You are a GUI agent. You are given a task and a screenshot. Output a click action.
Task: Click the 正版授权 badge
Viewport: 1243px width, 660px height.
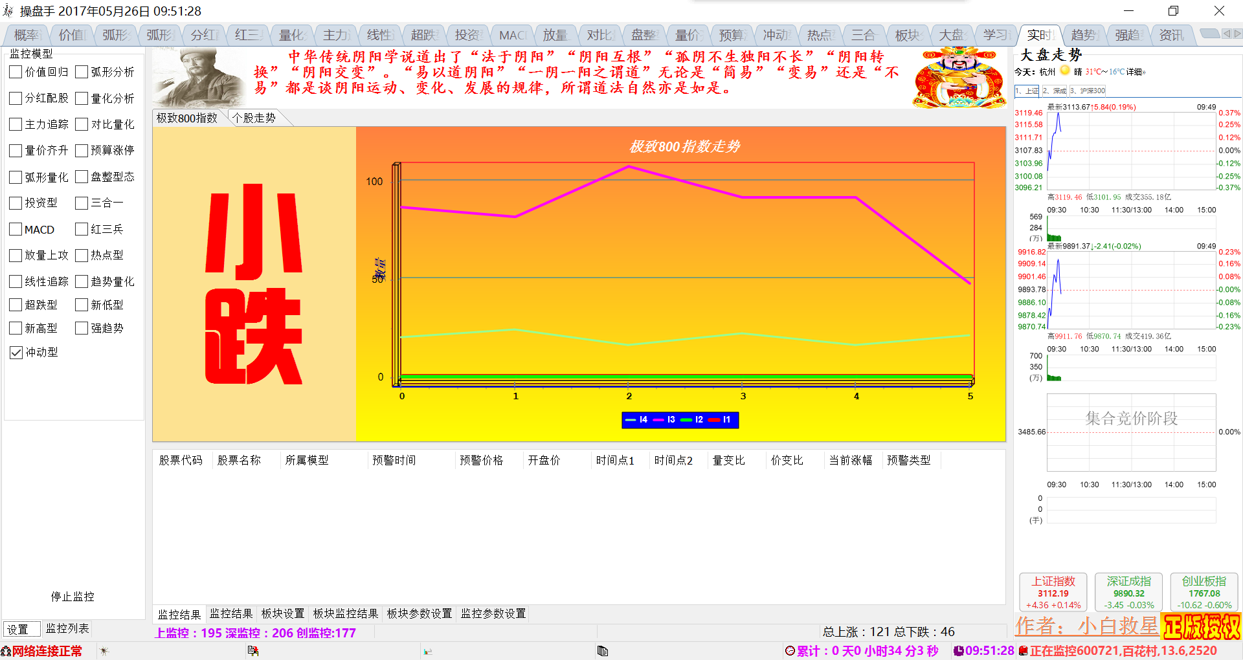tap(1202, 626)
